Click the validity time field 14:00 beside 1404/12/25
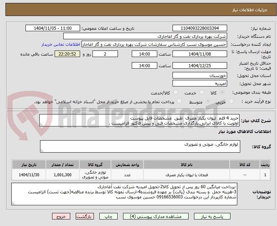 (145, 65)
